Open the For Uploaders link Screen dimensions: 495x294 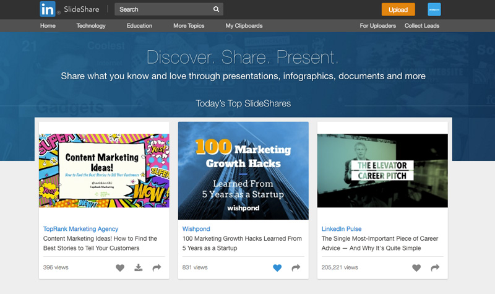377,25
